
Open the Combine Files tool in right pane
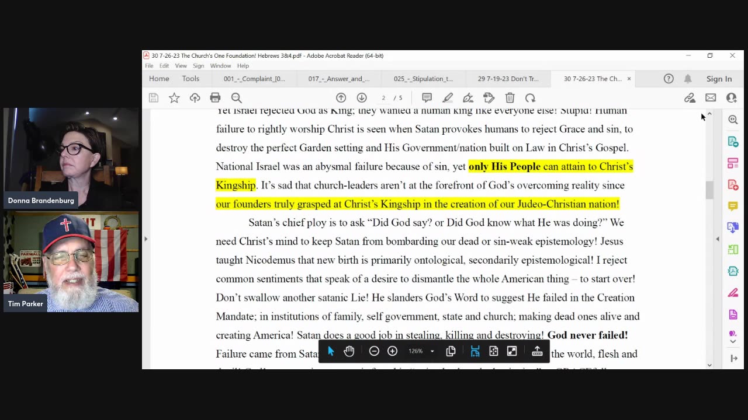coord(733,228)
